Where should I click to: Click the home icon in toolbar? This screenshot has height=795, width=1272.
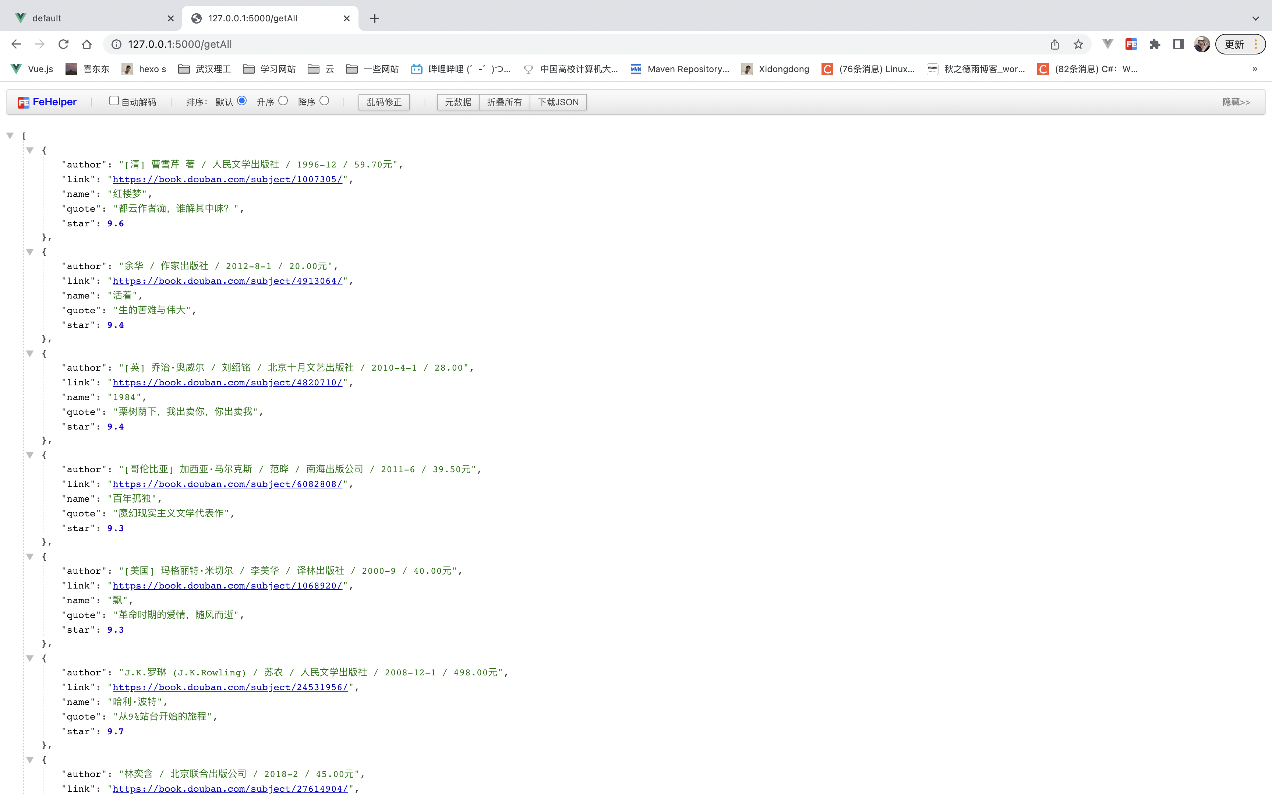pyautogui.click(x=87, y=44)
